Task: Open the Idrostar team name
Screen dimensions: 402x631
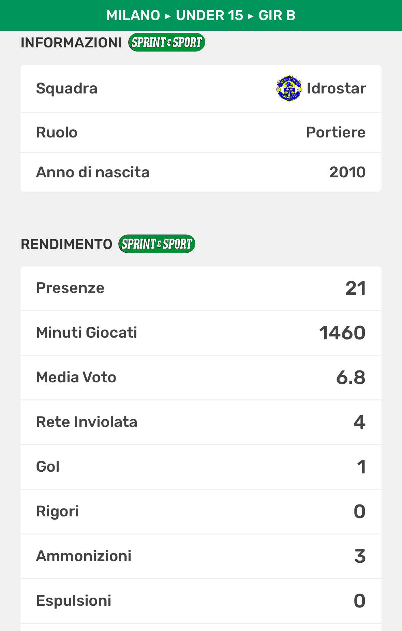Action: tap(336, 88)
